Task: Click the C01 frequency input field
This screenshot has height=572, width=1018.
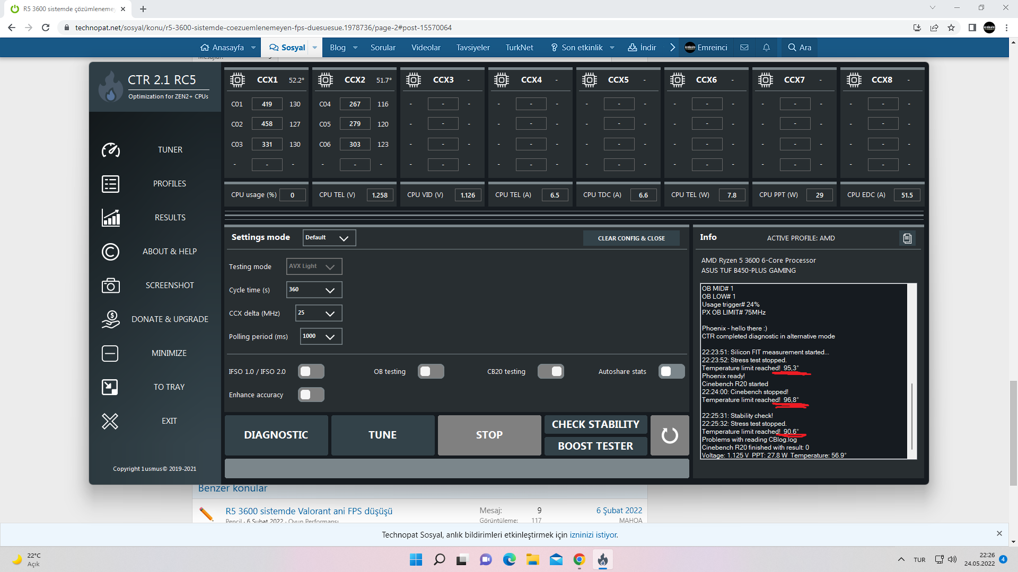Action: pos(267,104)
